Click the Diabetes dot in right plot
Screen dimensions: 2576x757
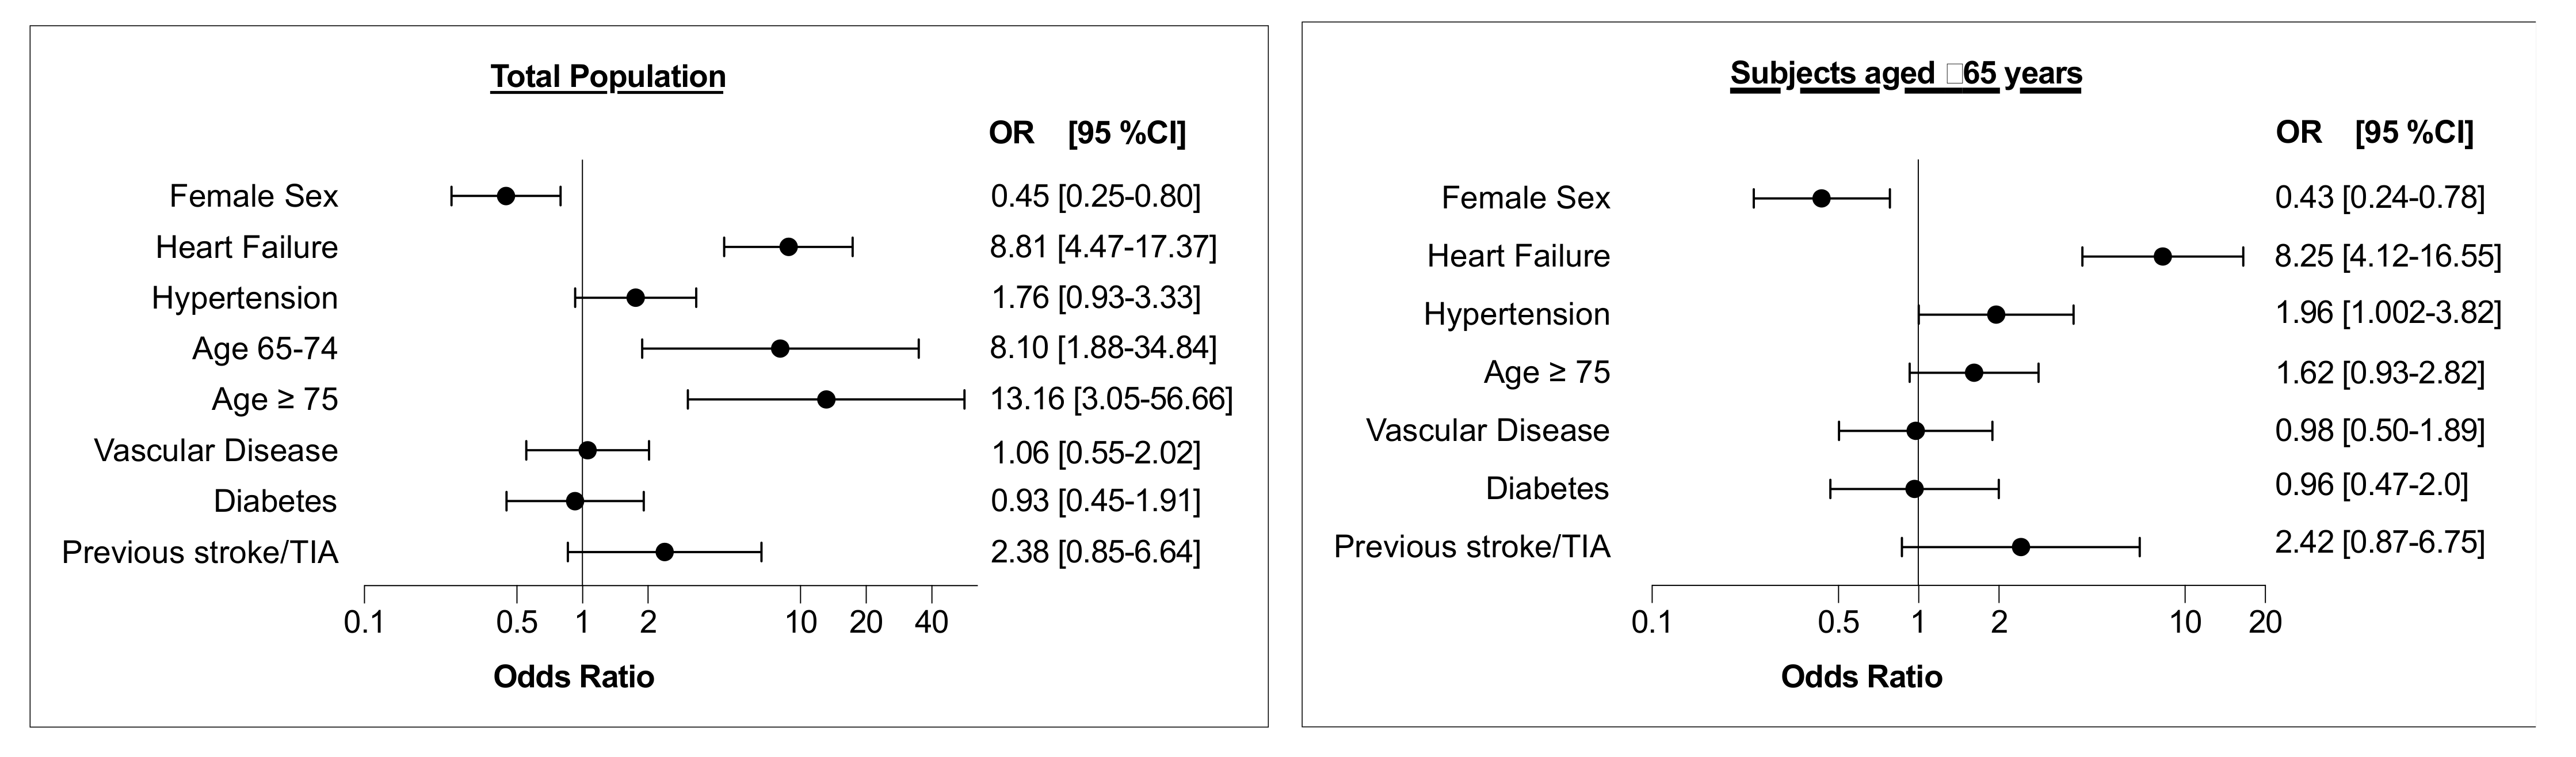1914,489
